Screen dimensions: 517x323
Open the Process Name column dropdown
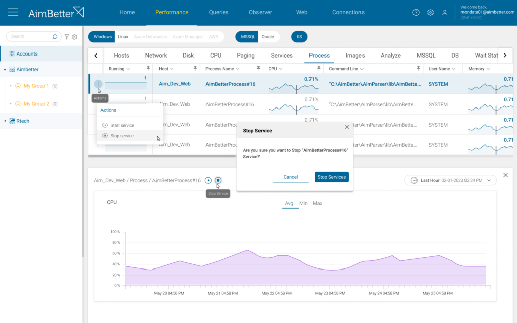tap(238, 69)
